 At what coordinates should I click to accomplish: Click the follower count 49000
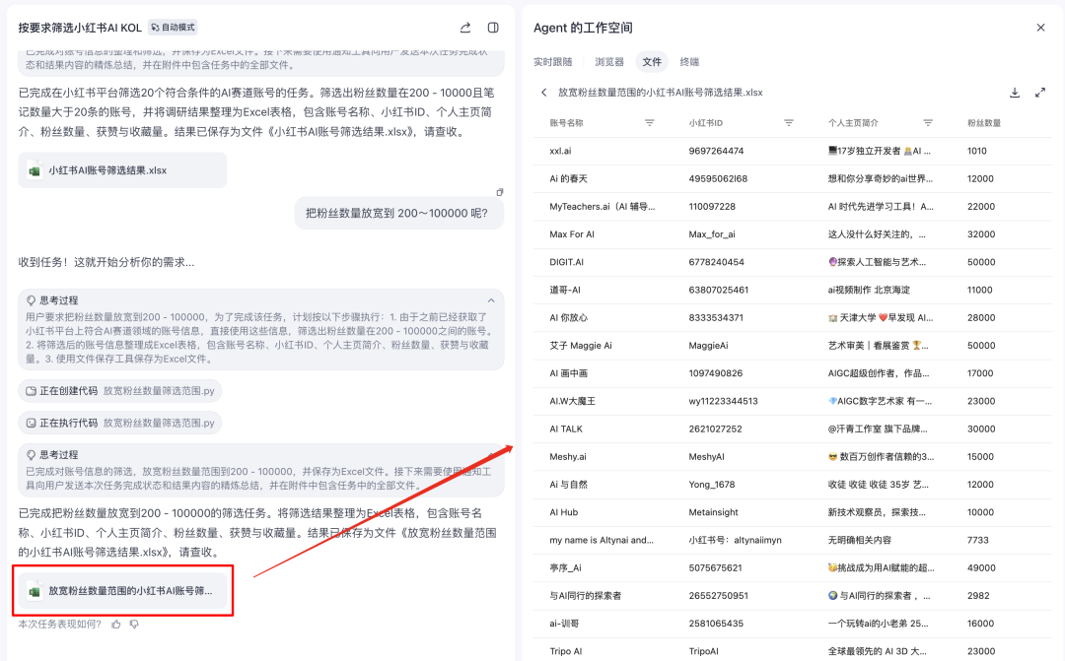981,568
